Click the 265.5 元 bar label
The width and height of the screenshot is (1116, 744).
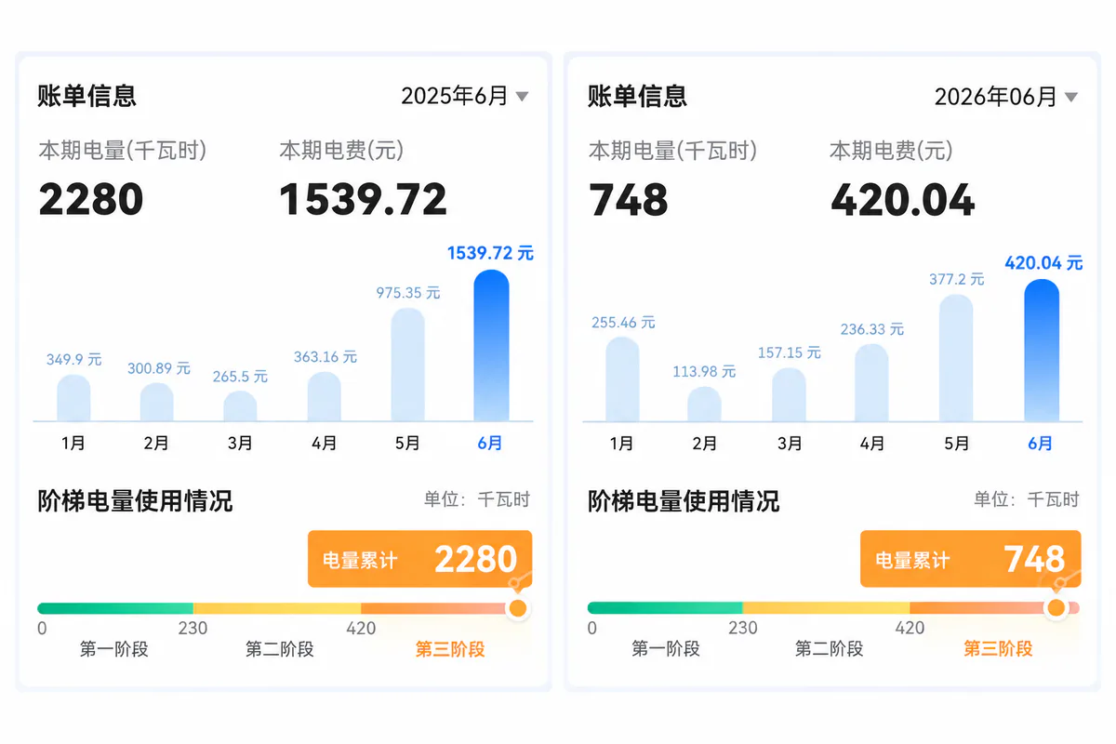coord(241,377)
